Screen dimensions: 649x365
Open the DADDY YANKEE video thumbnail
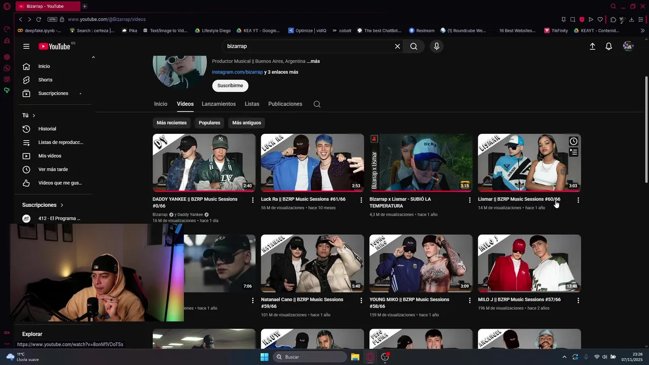click(x=204, y=163)
